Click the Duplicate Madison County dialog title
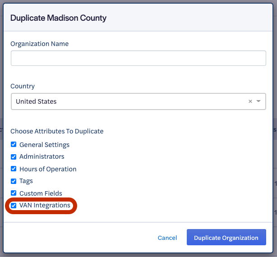Viewport: 277px width, 257px height. [58, 18]
